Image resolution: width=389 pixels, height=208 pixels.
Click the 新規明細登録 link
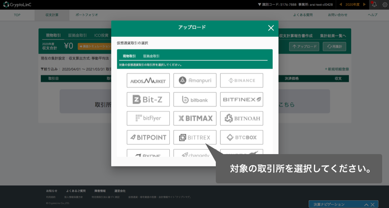(336, 69)
